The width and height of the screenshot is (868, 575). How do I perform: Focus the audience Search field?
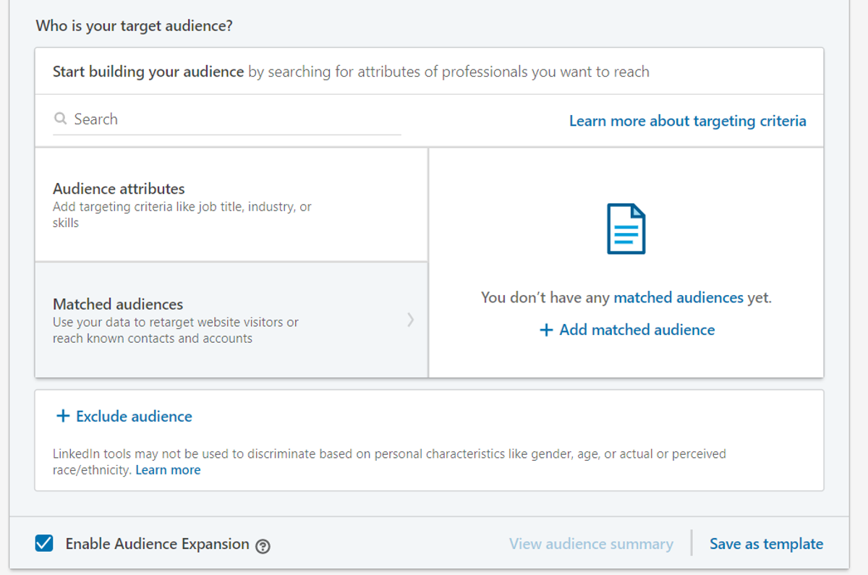tap(227, 119)
